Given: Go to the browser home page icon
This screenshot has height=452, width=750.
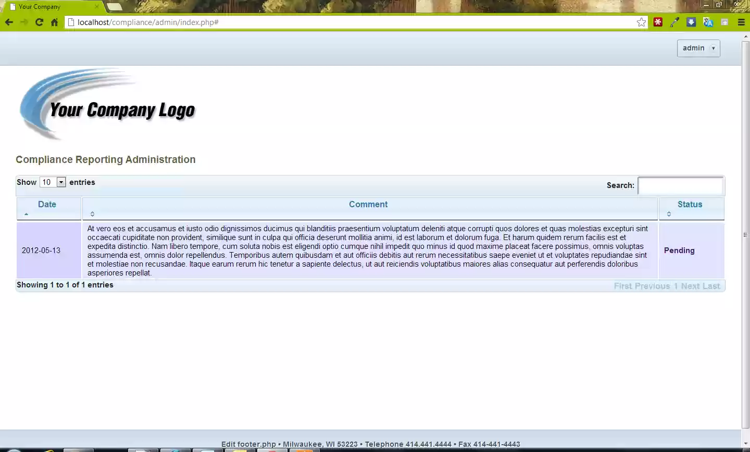Looking at the screenshot, I should (54, 22).
